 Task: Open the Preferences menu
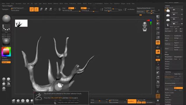click(72, 3)
